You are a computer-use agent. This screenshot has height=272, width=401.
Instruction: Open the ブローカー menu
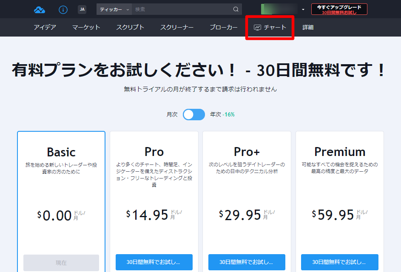(224, 27)
